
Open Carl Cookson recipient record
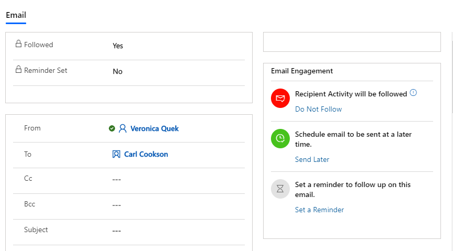[146, 154]
